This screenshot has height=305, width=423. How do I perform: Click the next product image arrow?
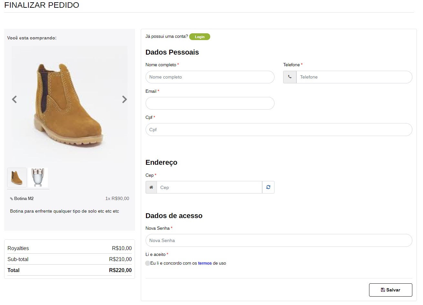125,100
